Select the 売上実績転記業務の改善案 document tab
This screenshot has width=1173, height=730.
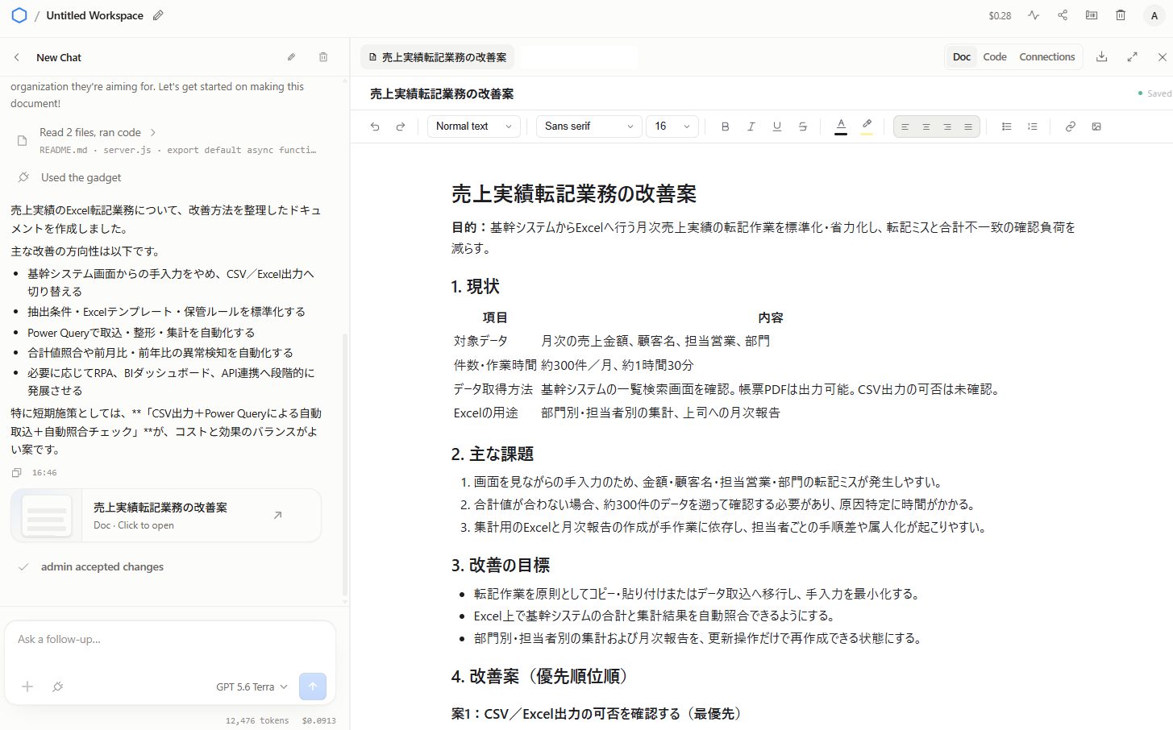438,57
